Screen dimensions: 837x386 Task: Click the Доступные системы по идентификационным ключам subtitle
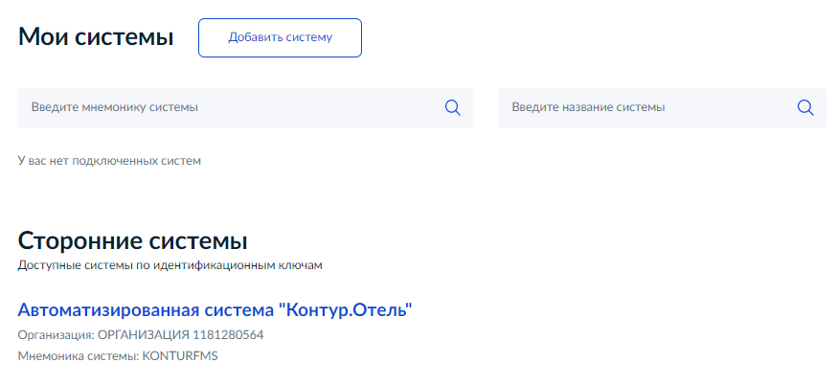click(x=170, y=265)
